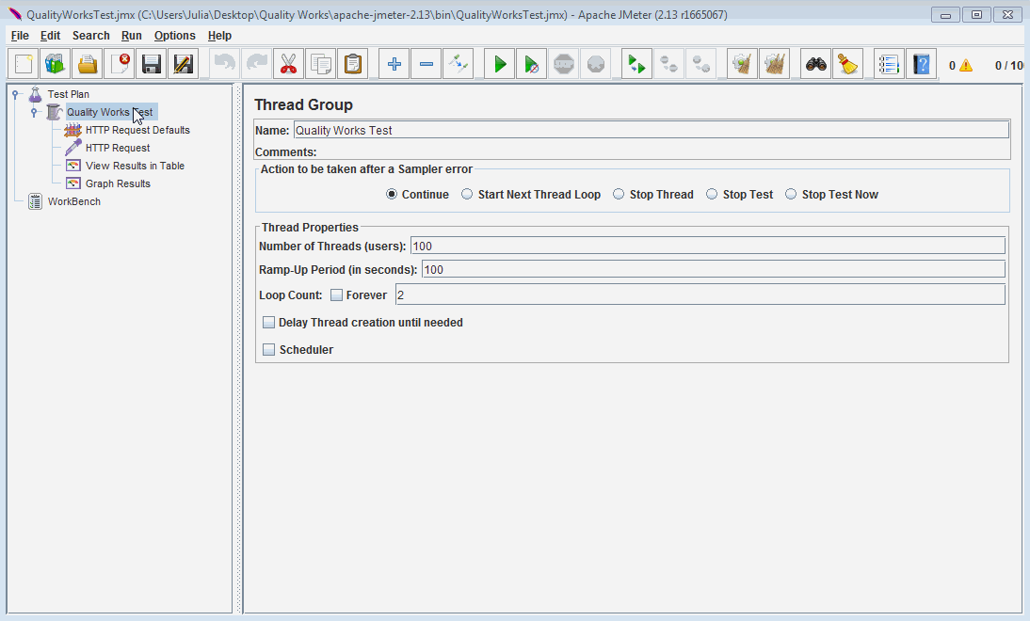Click the Copy toolbar icon
The height and width of the screenshot is (621, 1030).
pyautogui.click(x=320, y=64)
